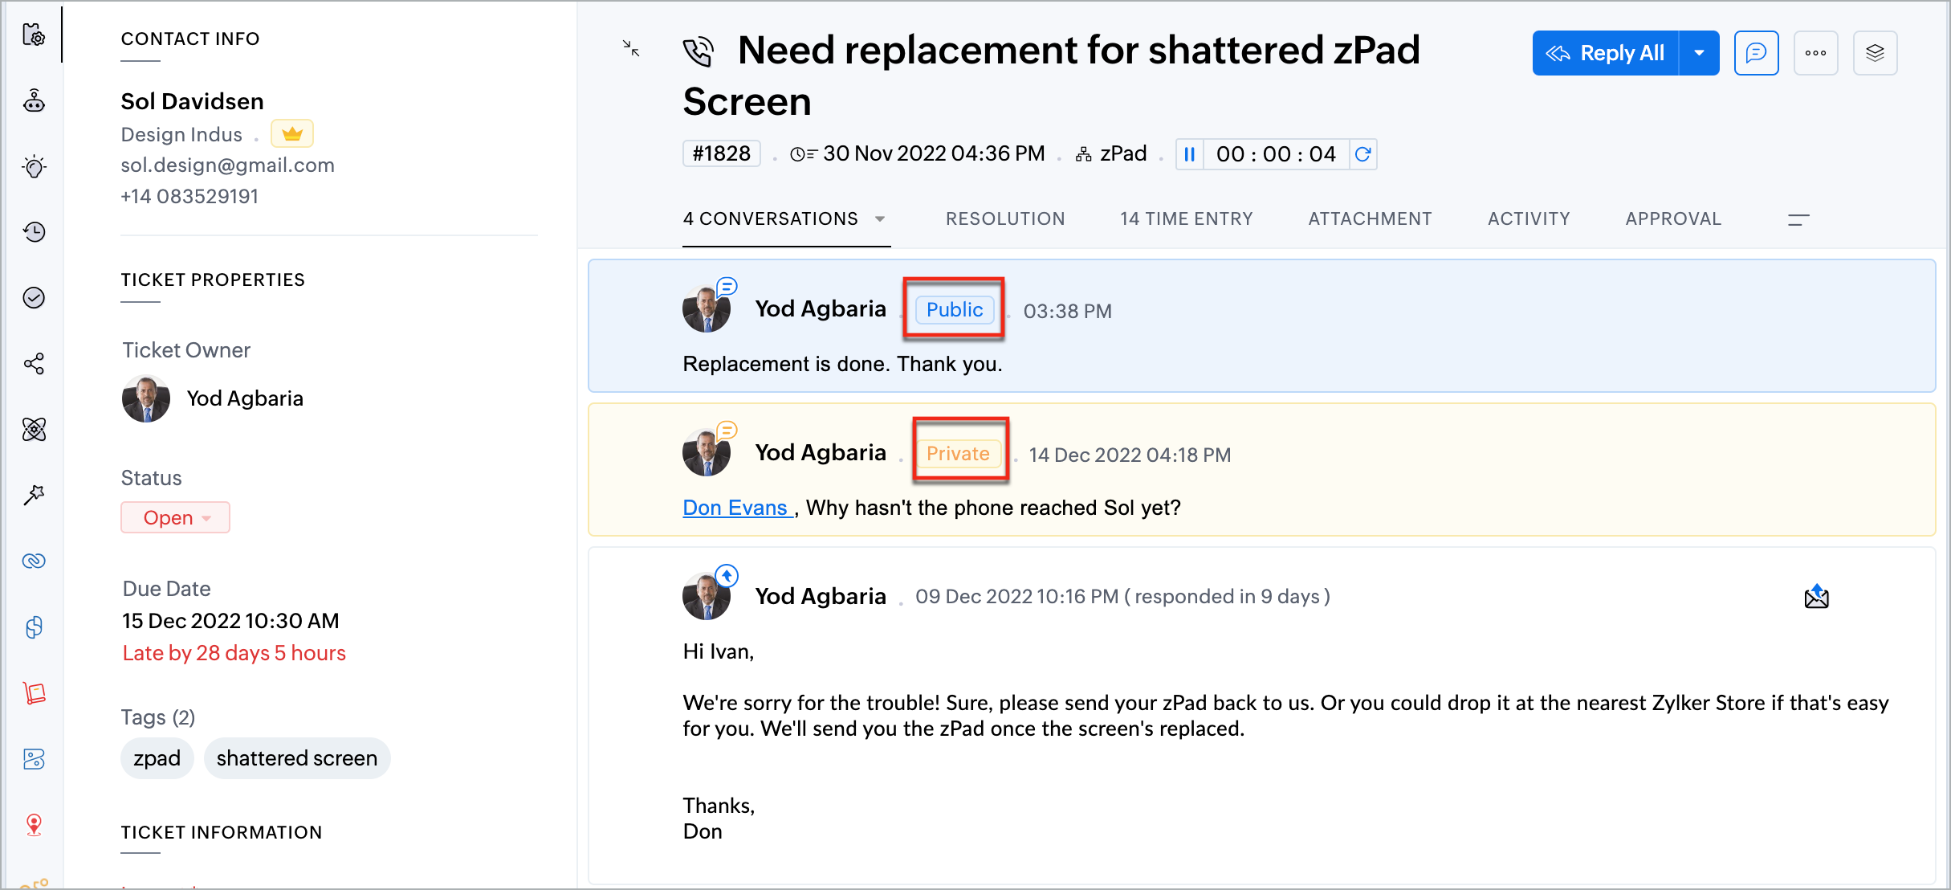Open the comment icon button beside Reply All
This screenshot has height=890, width=1951.
pos(1756,53)
